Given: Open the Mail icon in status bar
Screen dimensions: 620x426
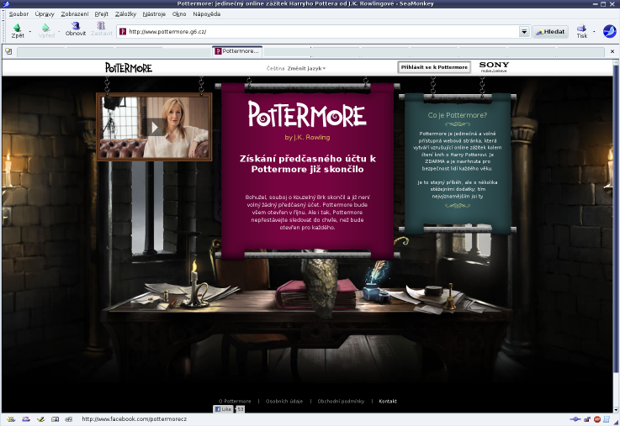Looking at the screenshot, I should pos(26,419).
